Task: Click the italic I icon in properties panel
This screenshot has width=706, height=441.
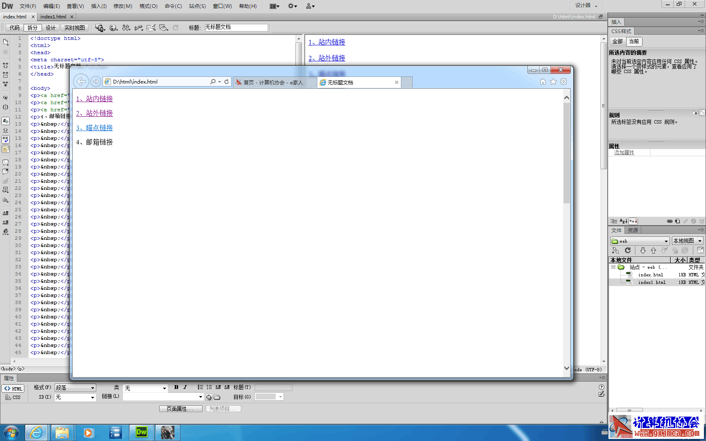Action: coord(185,387)
